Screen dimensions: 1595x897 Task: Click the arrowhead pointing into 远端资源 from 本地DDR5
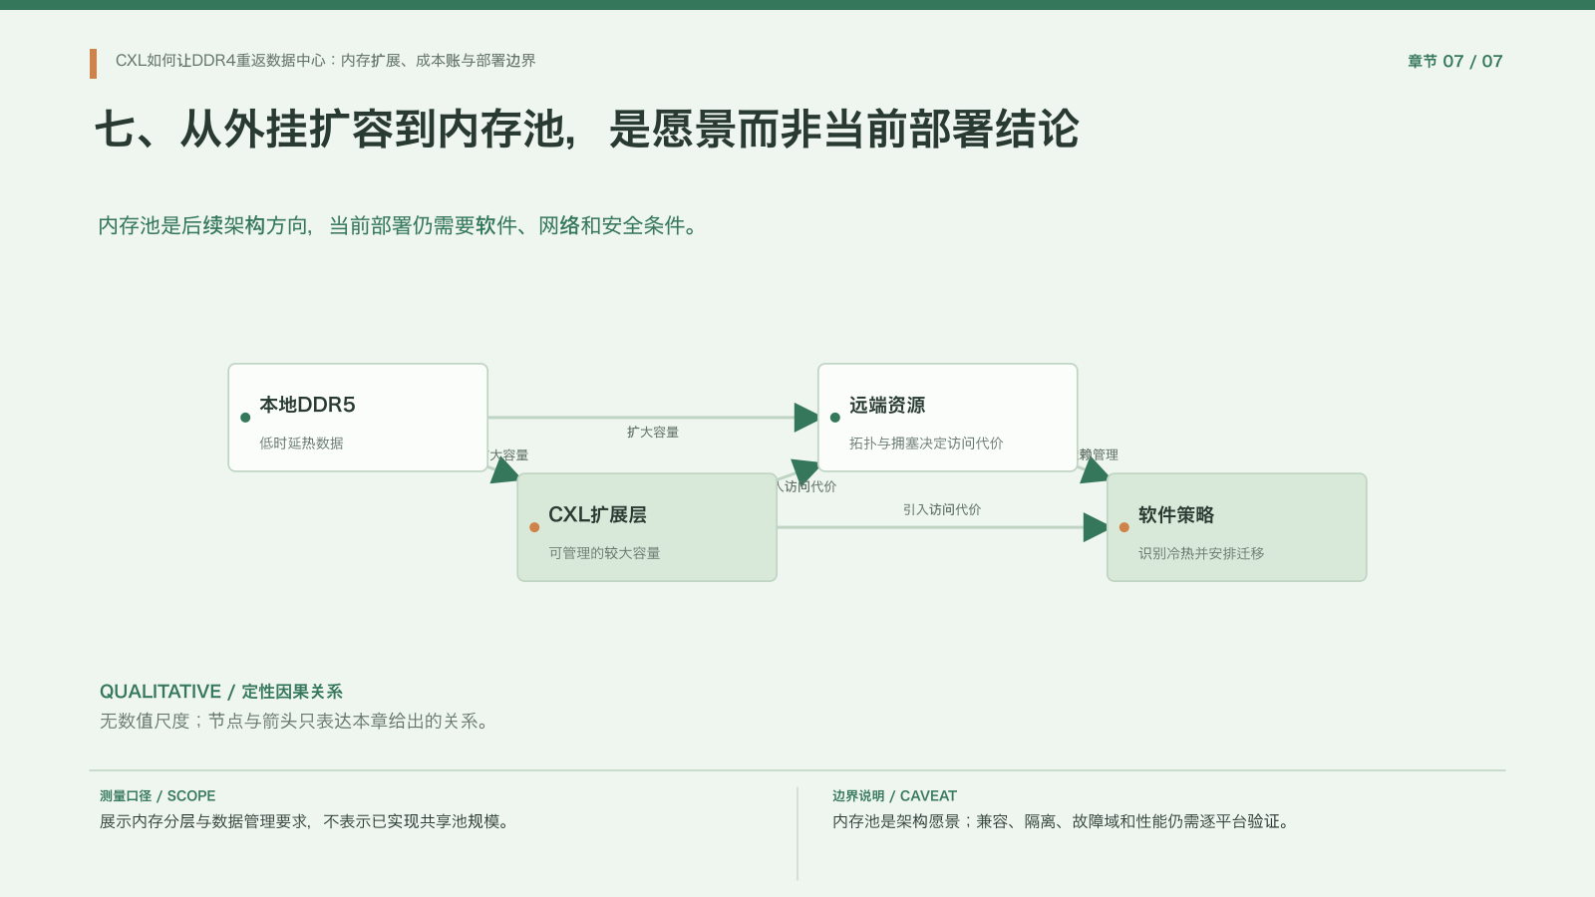pos(806,418)
